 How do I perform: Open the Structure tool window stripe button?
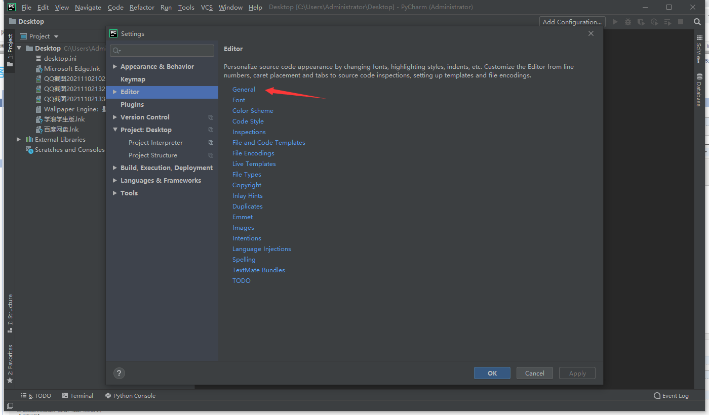10,313
